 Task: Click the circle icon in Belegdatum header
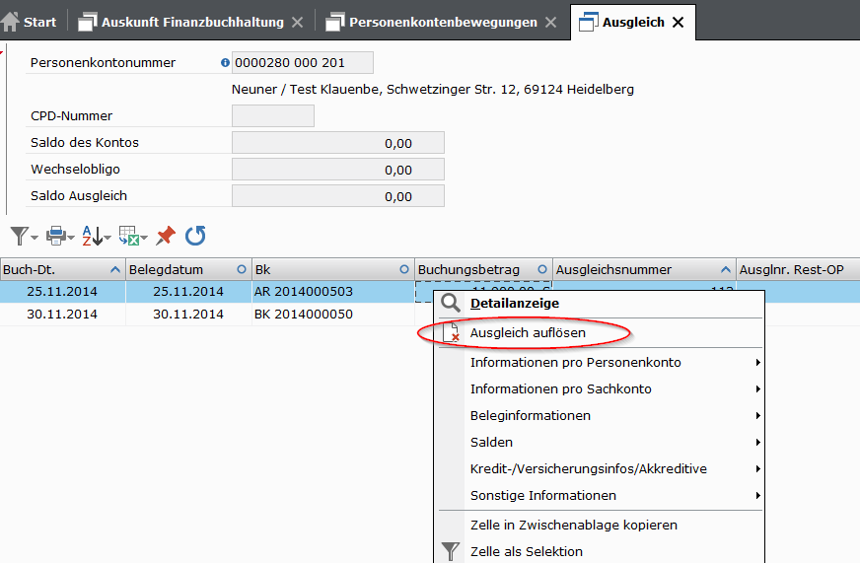242,269
